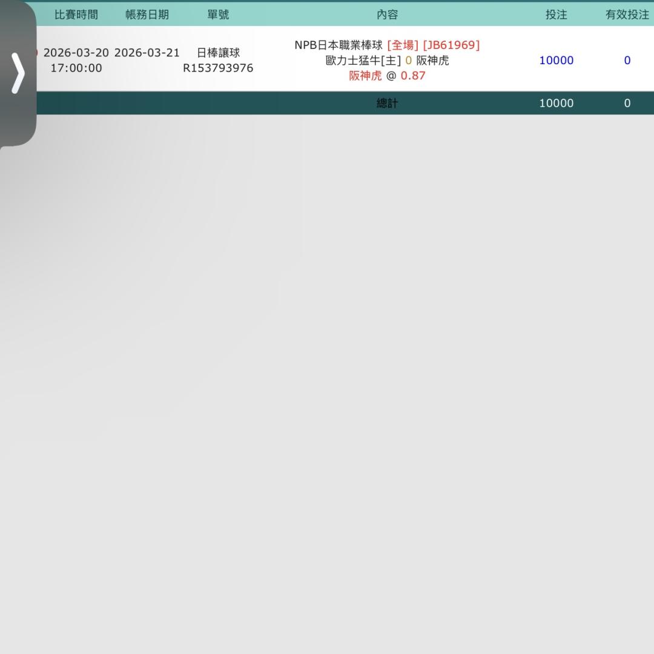654x654 pixels.
Task: Click the 有效投注 column header
Action: (x=627, y=15)
